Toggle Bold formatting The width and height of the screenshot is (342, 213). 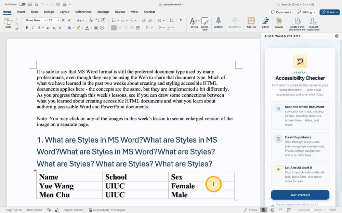[27, 28]
